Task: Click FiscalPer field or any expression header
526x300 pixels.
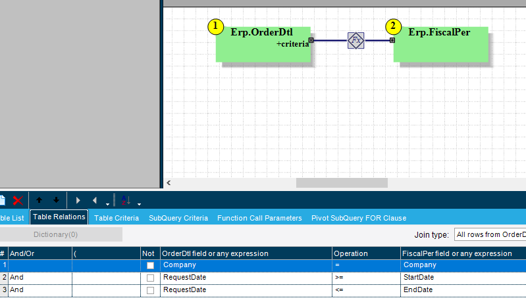Action: tap(463, 253)
